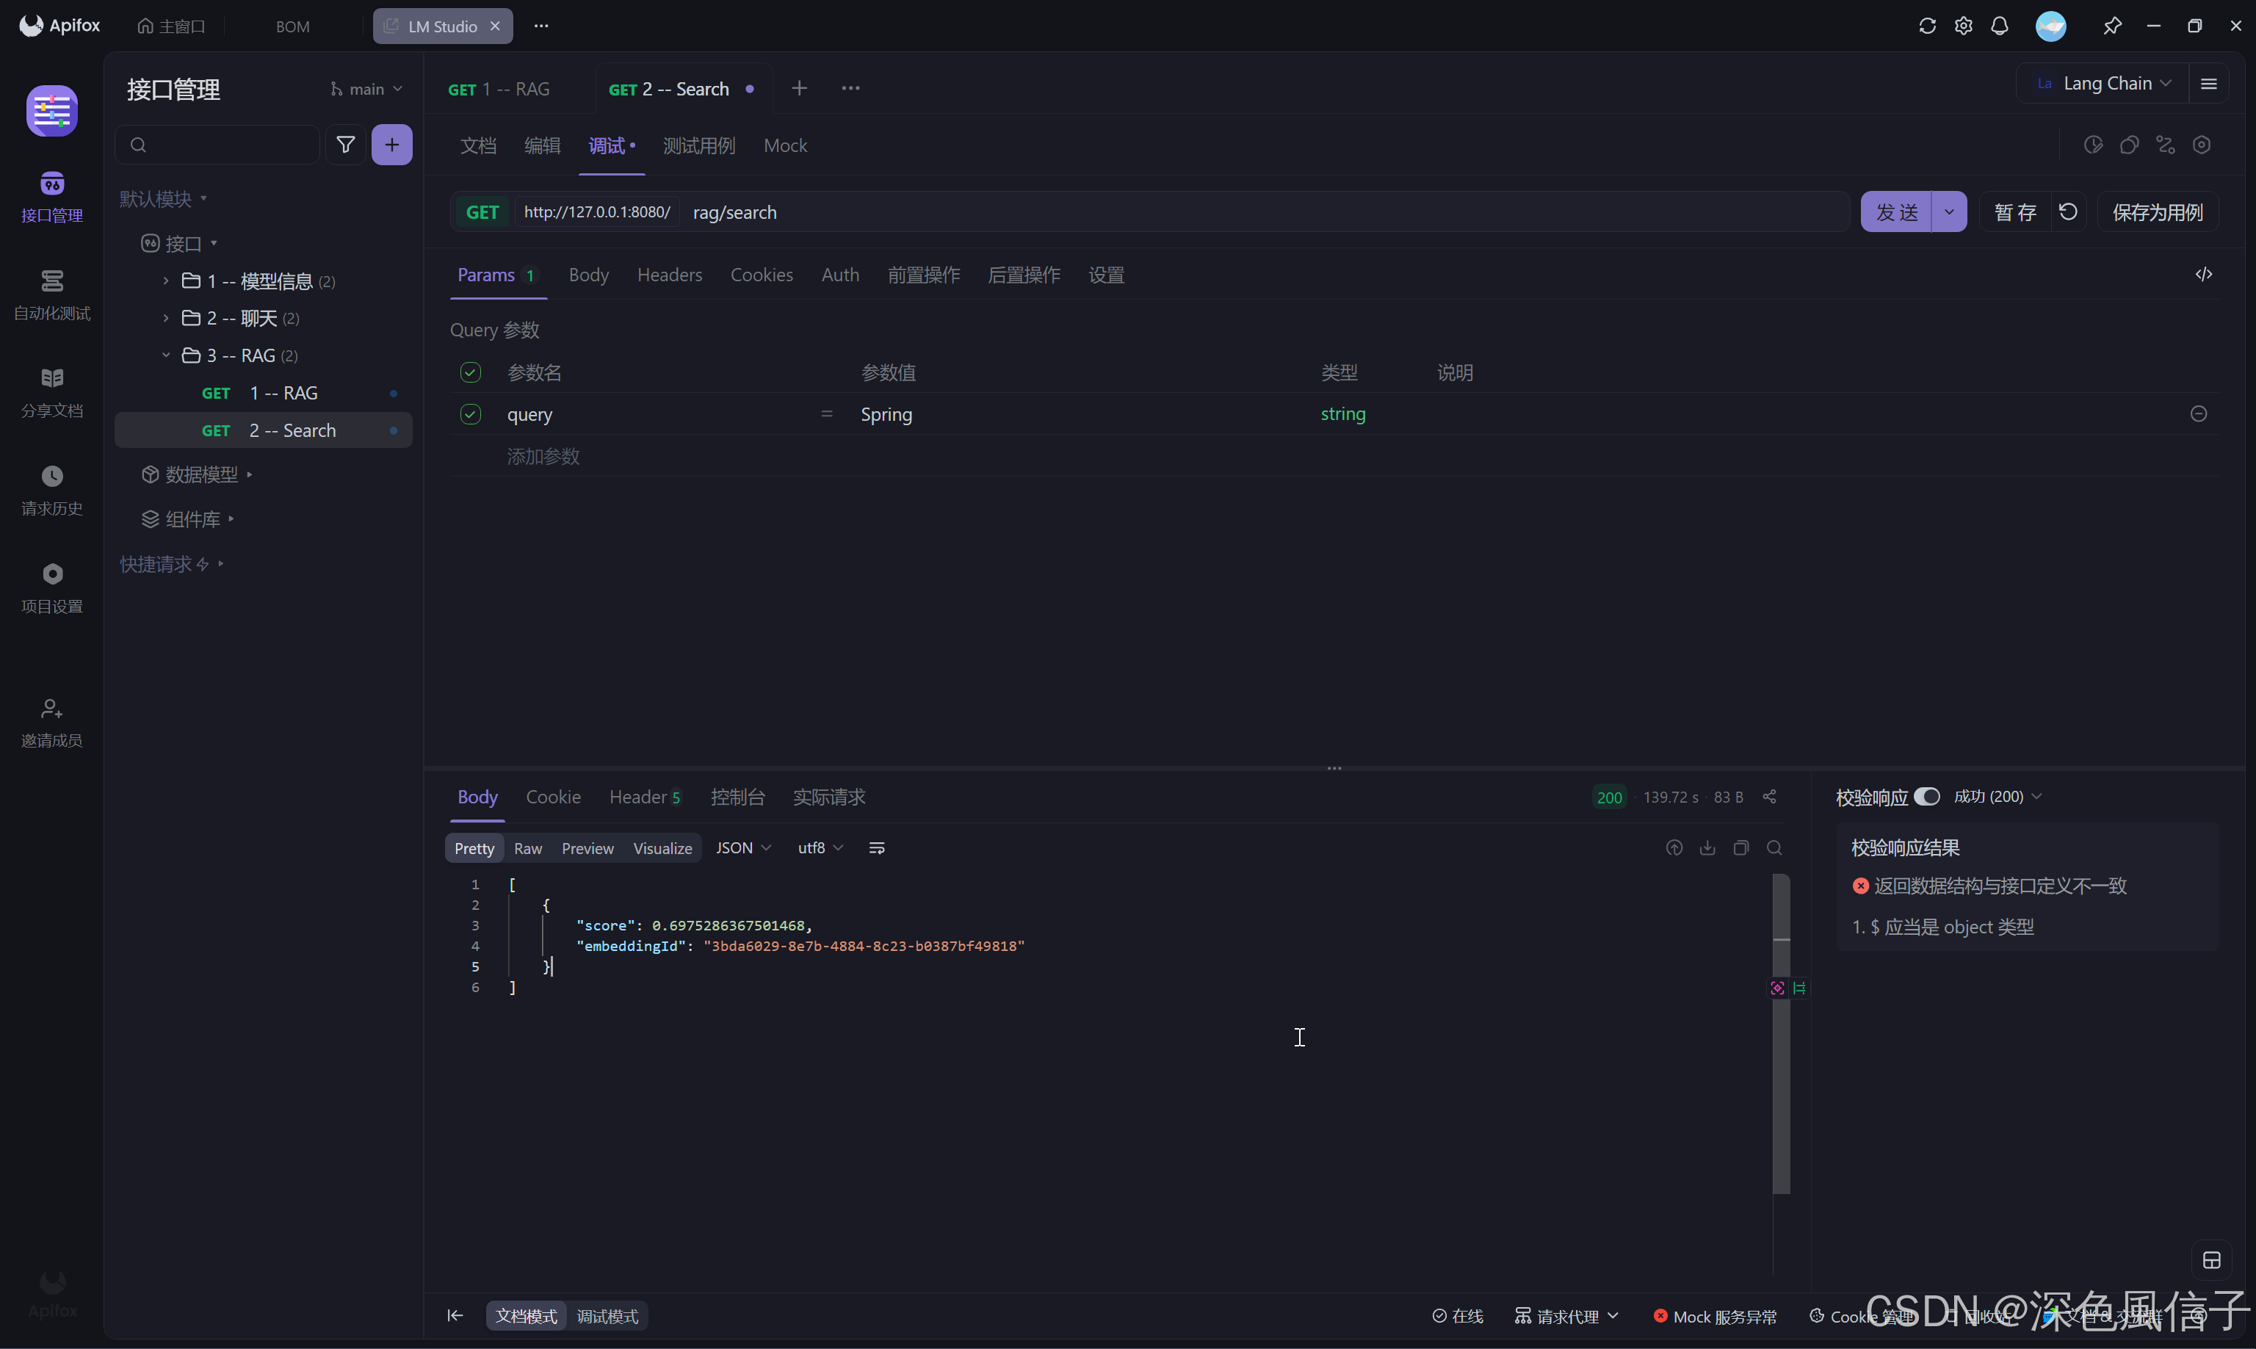
Task: Expand the 2 -- 聊天 folder
Action: 165,317
